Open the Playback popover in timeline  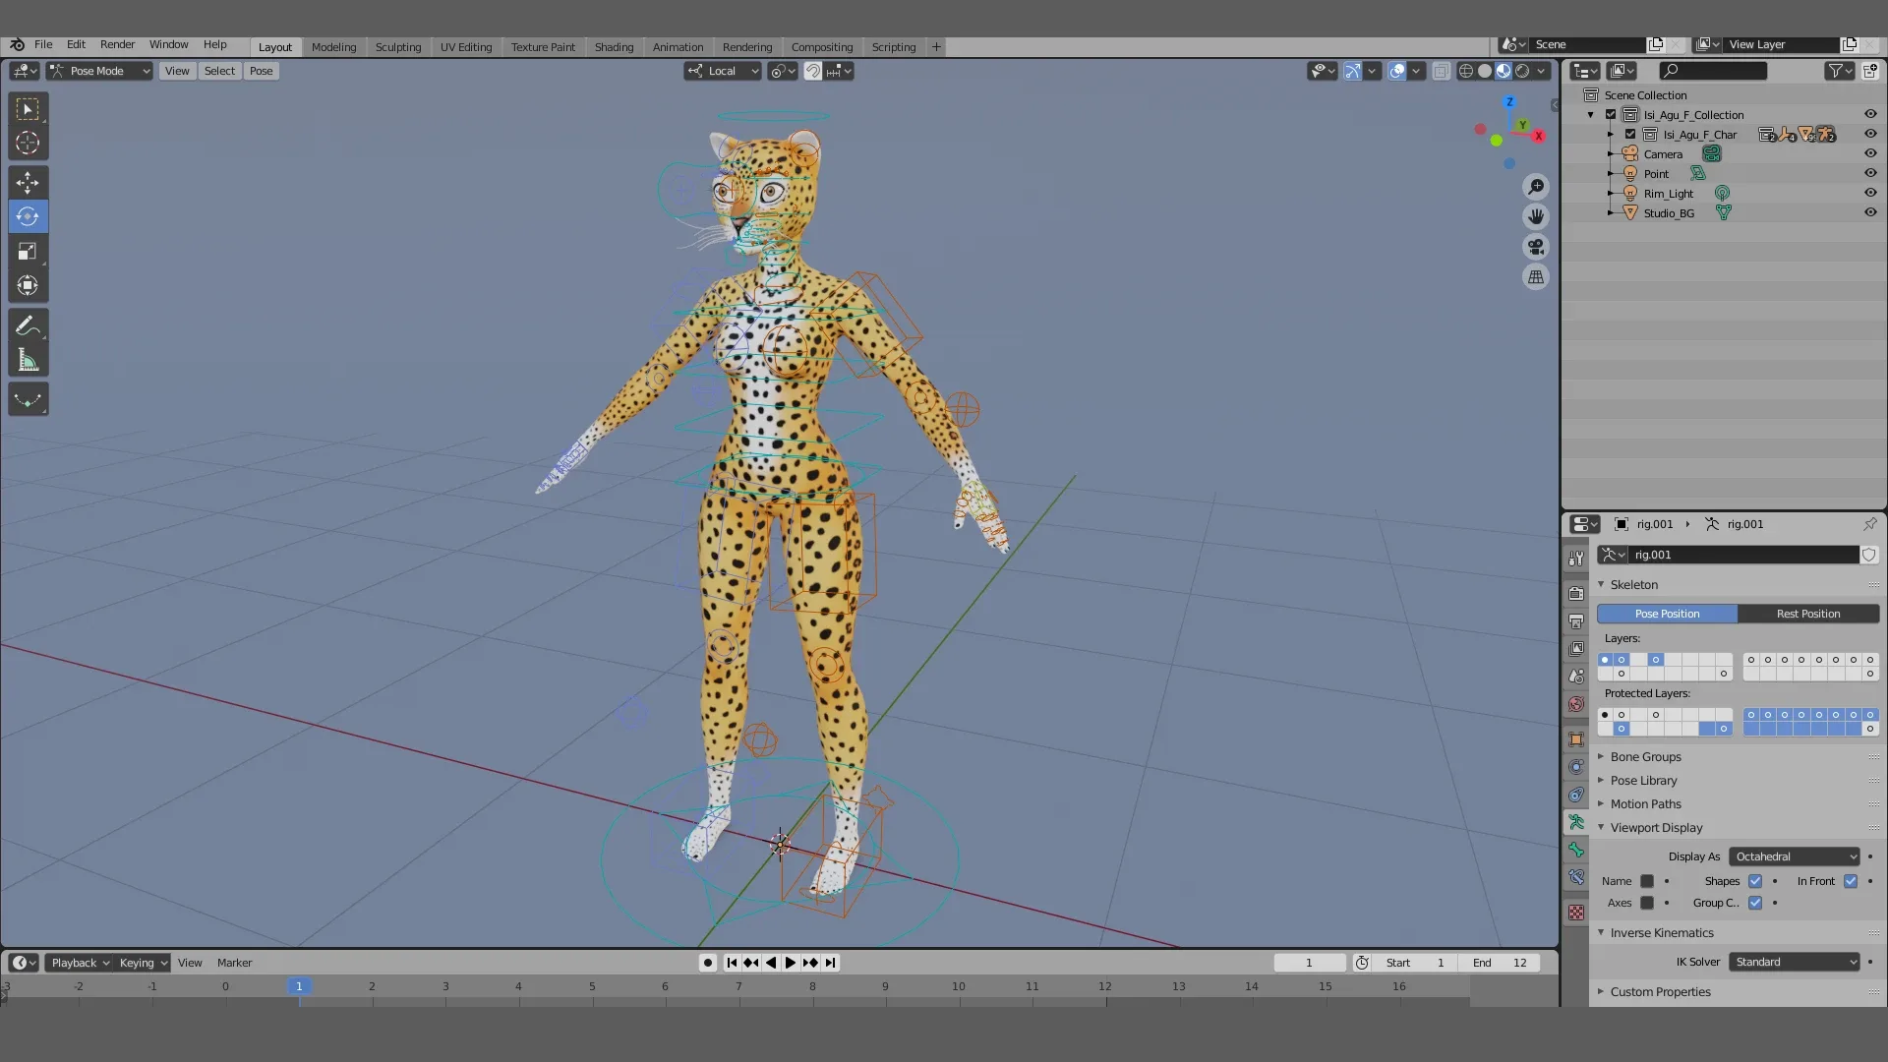pos(79,963)
